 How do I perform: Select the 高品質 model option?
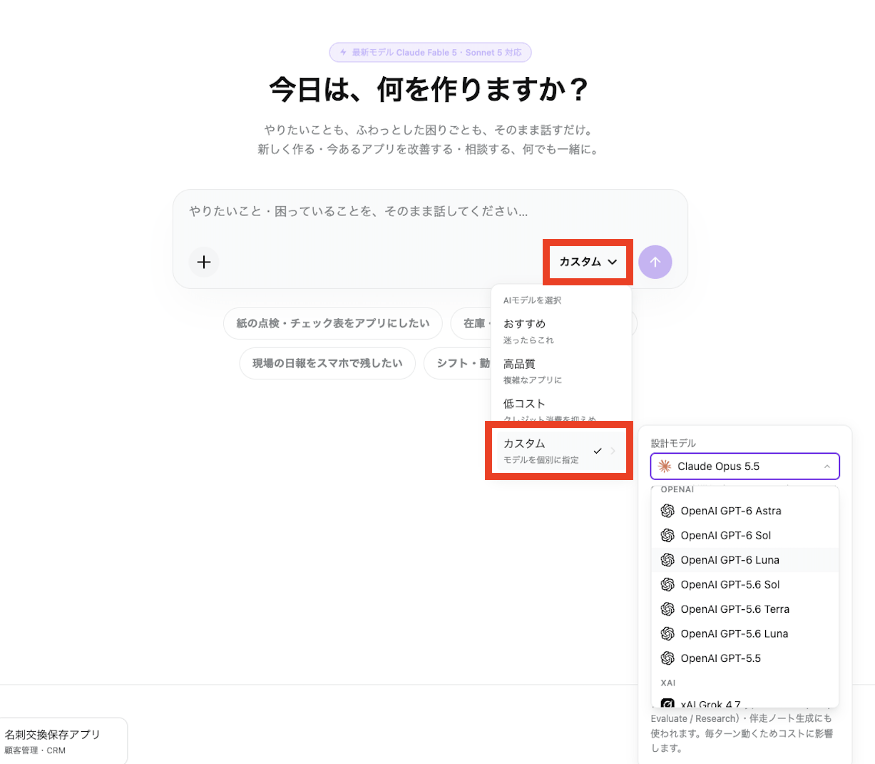click(561, 371)
